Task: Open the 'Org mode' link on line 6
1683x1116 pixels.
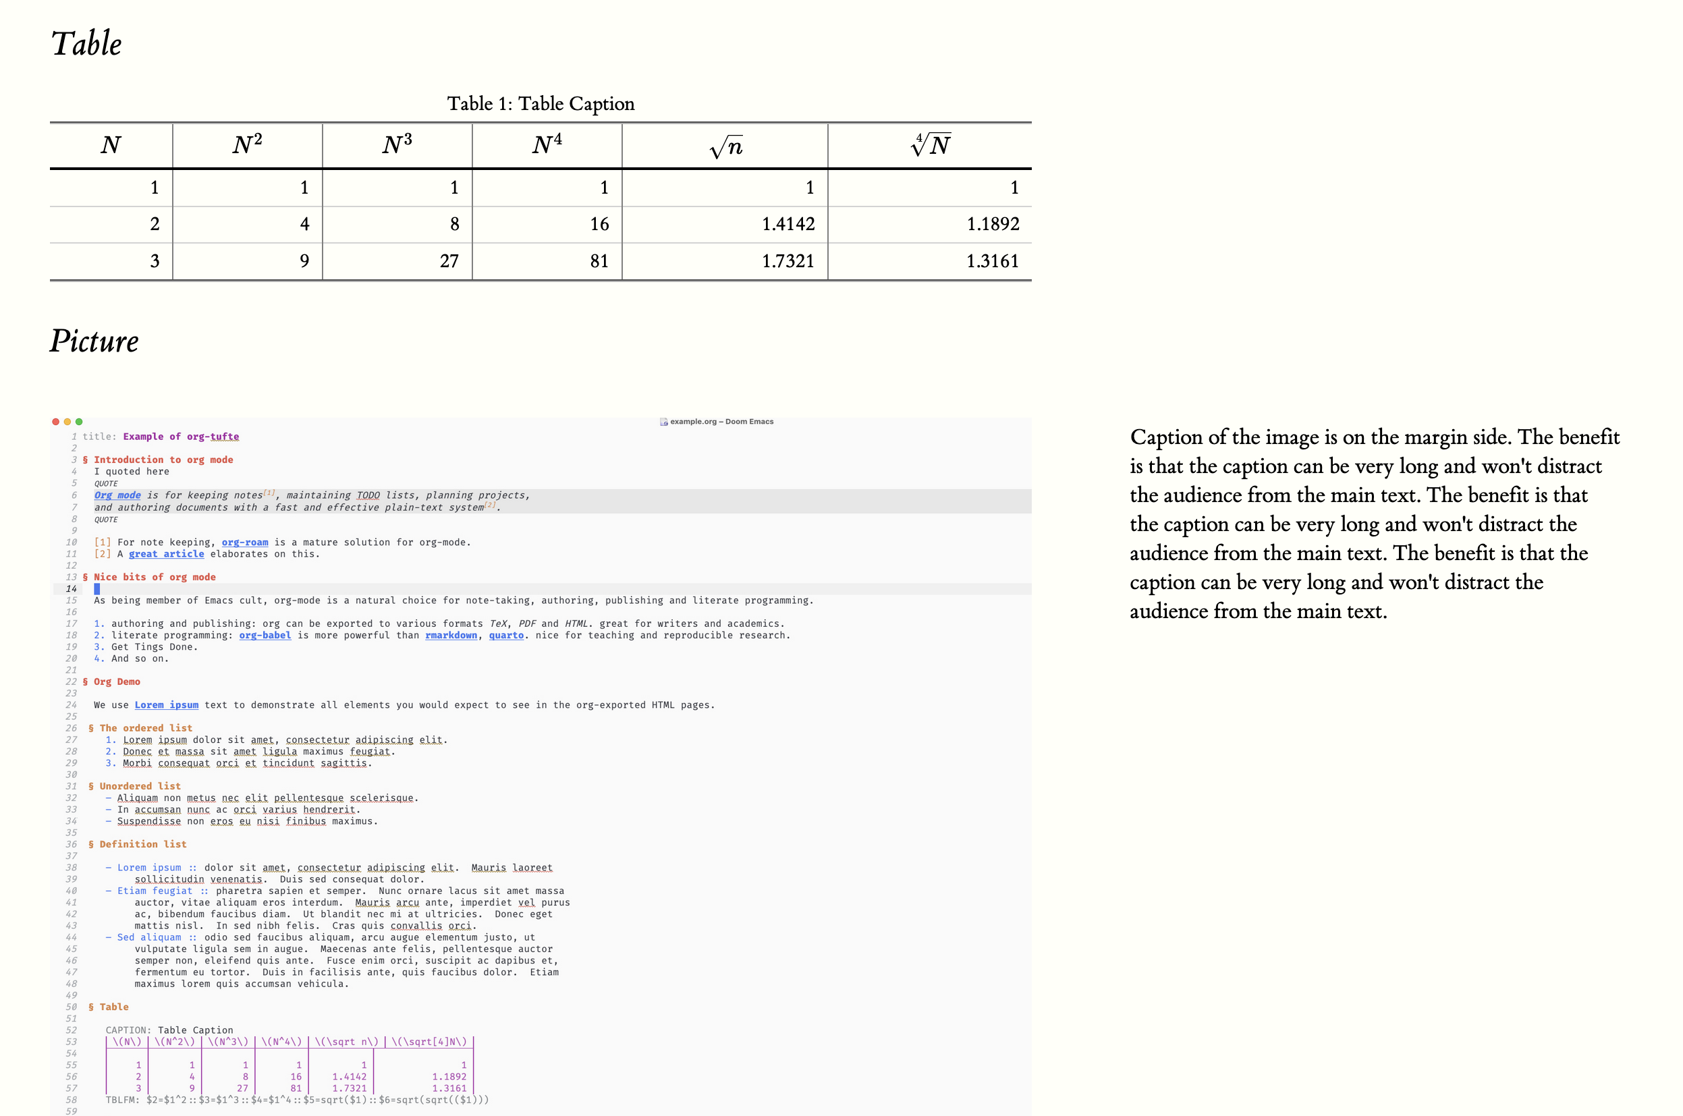Action: click(x=117, y=495)
